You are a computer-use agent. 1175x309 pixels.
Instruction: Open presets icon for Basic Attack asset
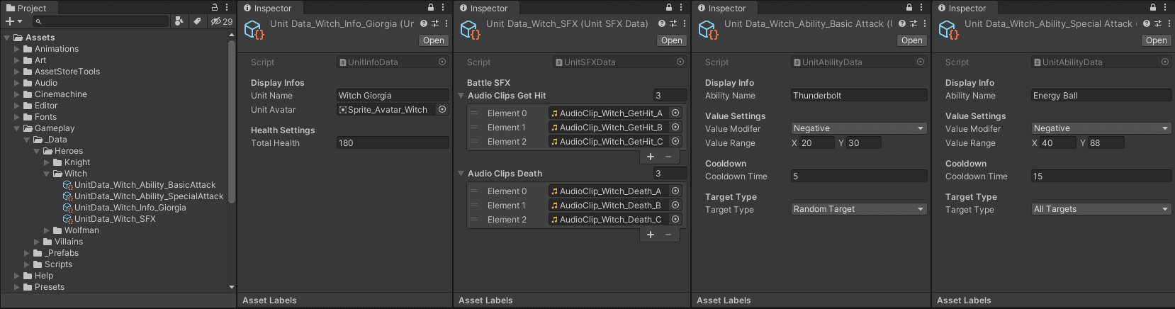point(913,23)
